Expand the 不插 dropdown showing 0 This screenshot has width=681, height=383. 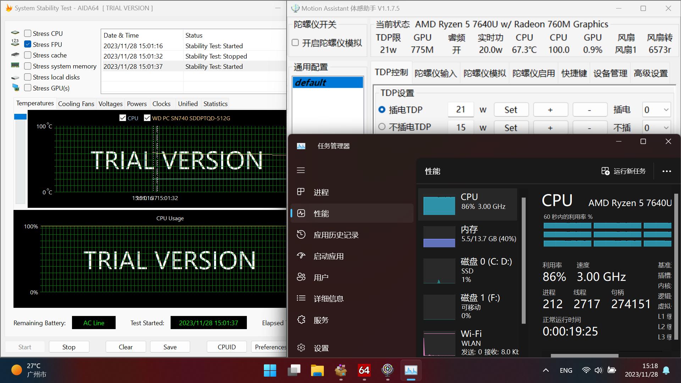click(x=656, y=127)
